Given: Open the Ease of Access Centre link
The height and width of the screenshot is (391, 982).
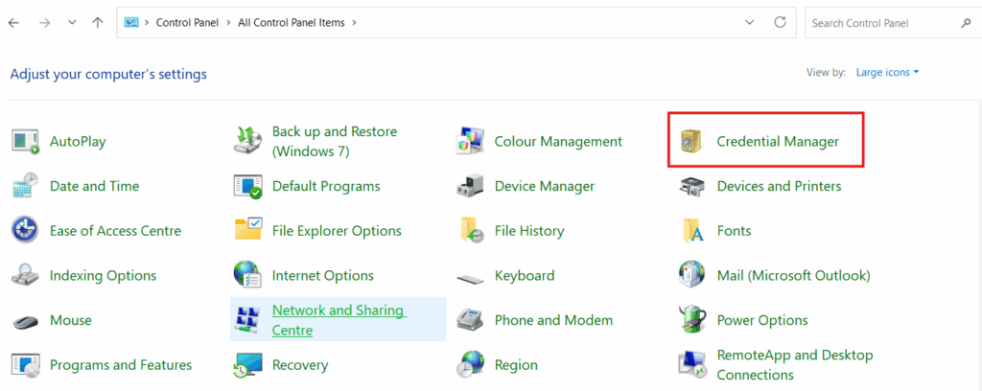Looking at the screenshot, I should point(115,230).
